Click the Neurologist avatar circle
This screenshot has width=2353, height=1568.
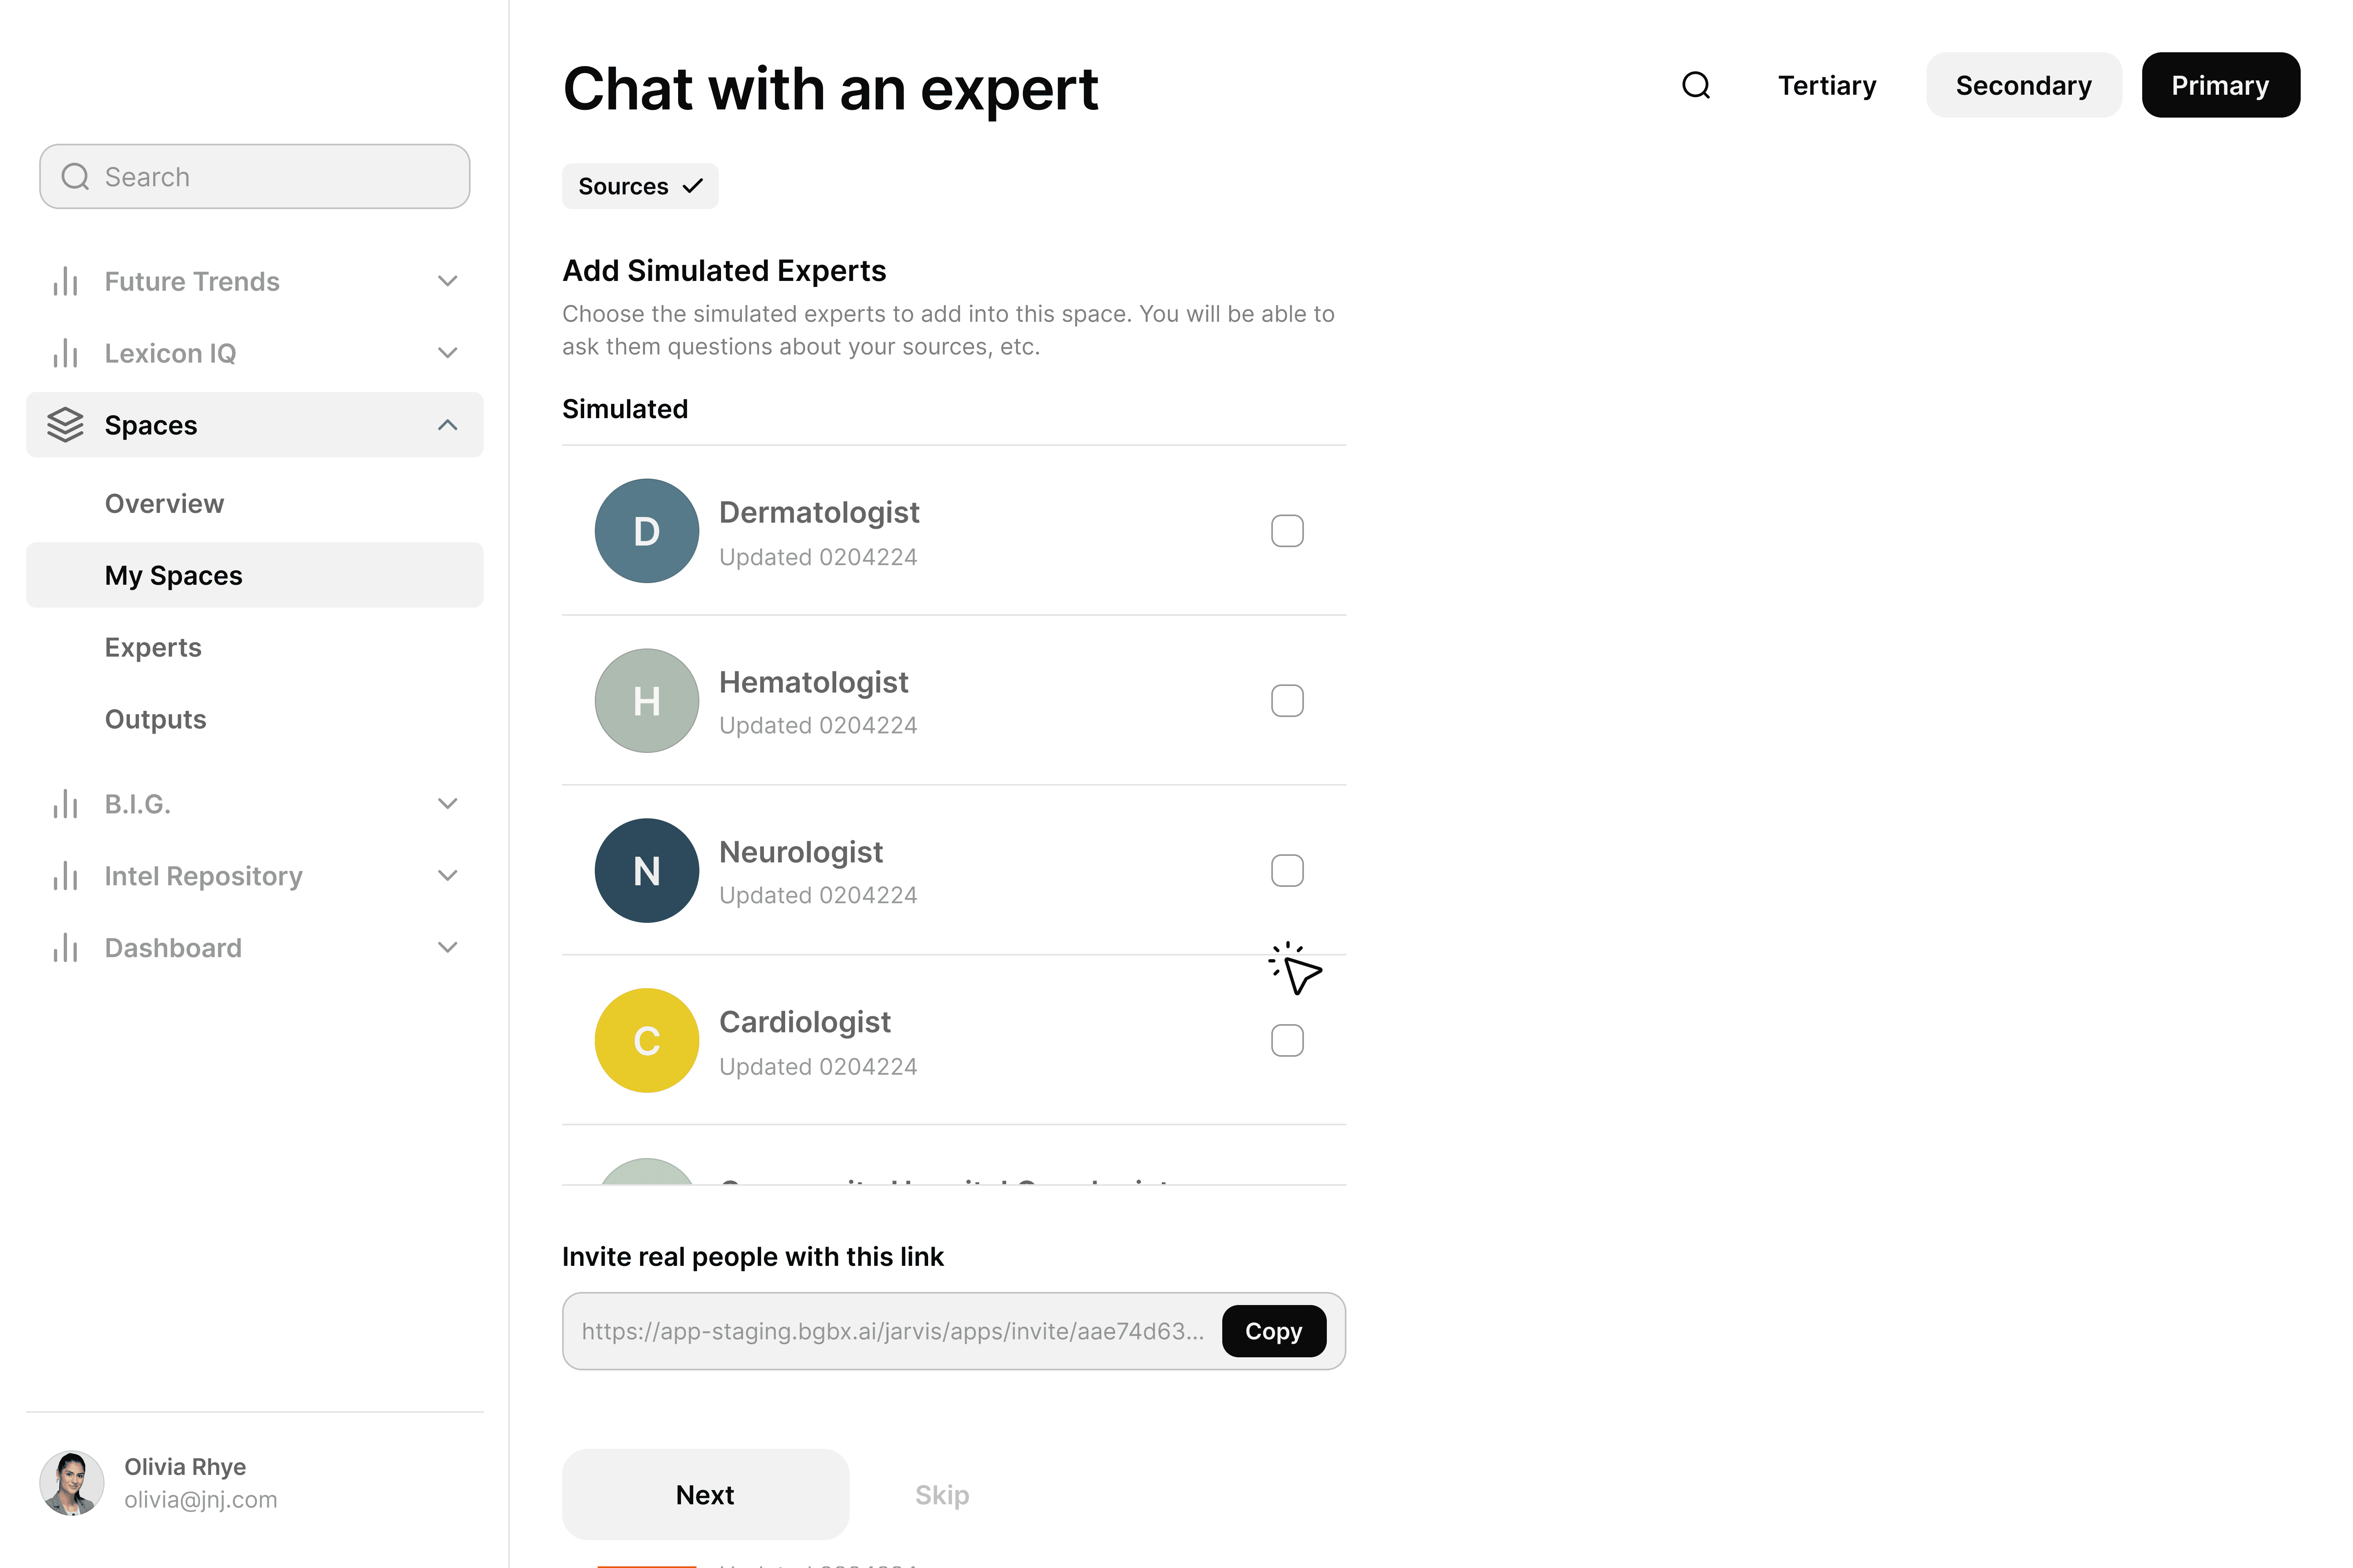[x=646, y=870]
